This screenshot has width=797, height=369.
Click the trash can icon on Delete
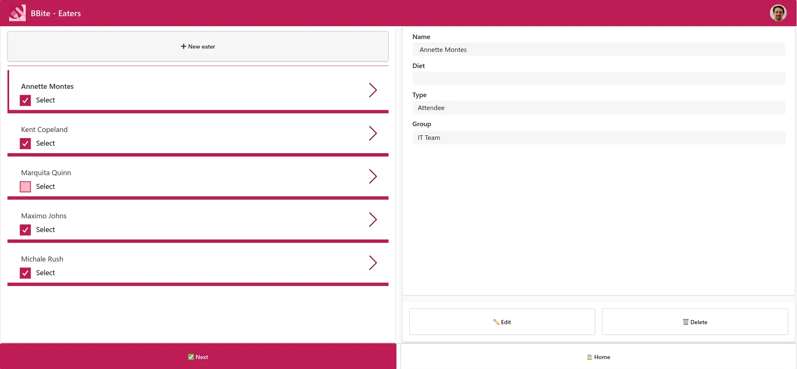686,322
